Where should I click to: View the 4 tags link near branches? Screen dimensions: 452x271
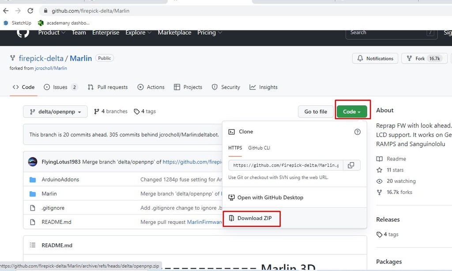pyautogui.click(x=145, y=111)
